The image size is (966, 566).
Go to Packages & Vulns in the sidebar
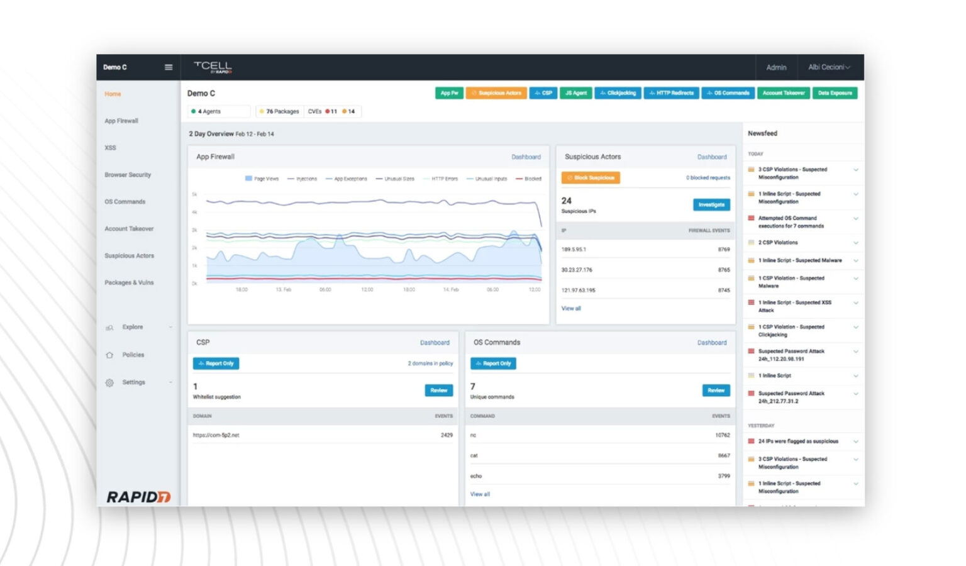click(x=129, y=282)
